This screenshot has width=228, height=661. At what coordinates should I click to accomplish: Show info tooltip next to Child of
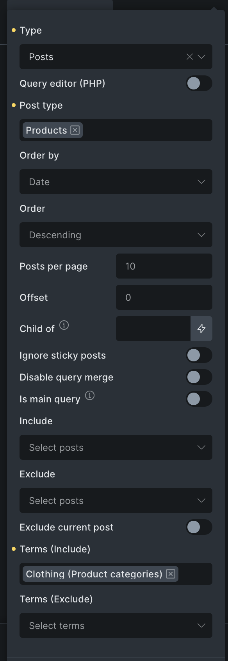click(x=64, y=325)
